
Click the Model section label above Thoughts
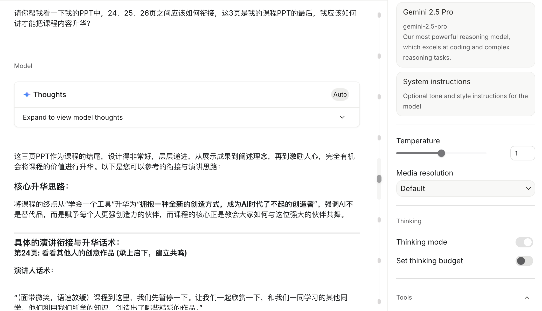click(23, 66)
